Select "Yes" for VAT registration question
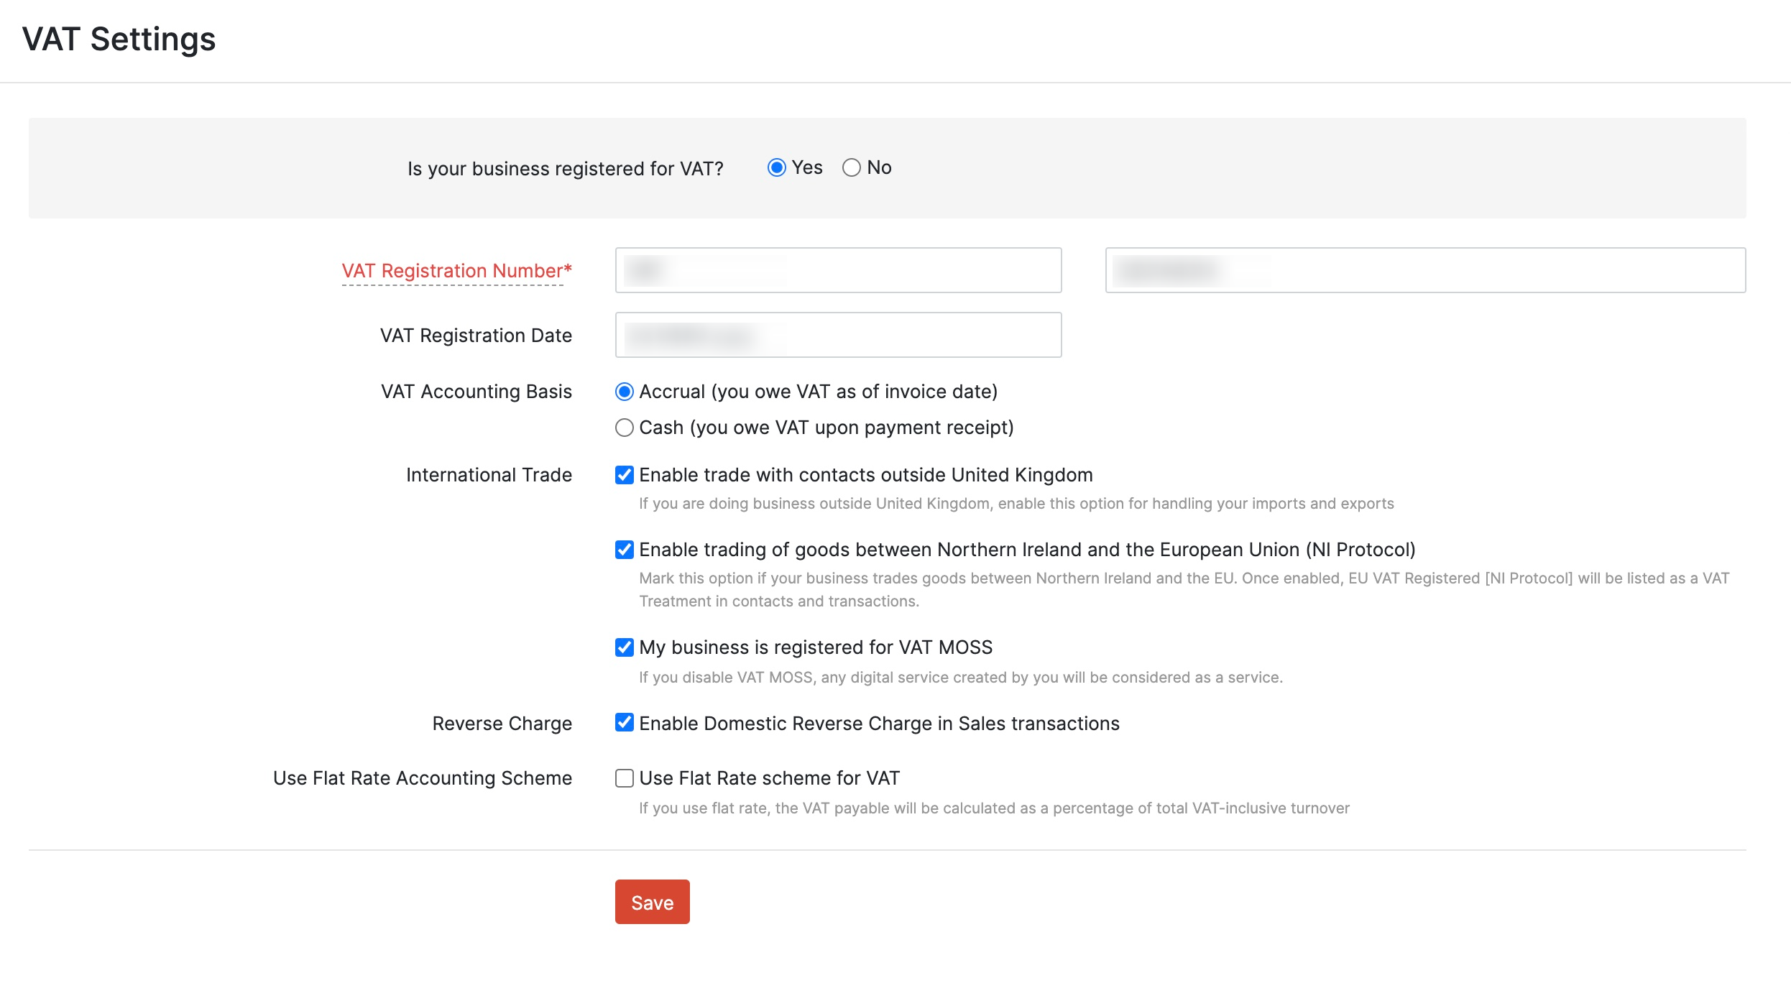Image resolution: width=1791 pixels, height=983 pixels. click(777, 167)
